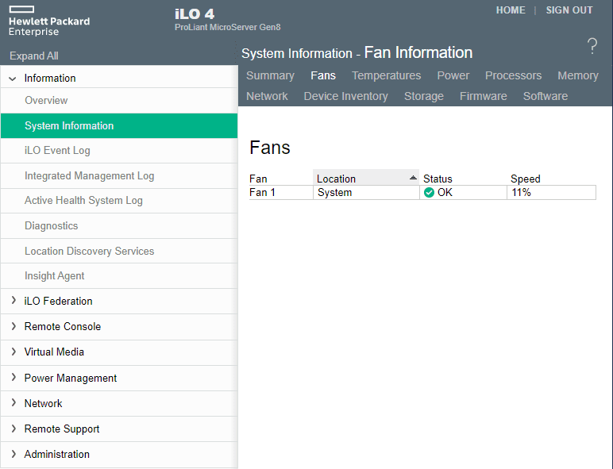Open Integrated Management Log
Screen dimensions: 613x469
point(119,176)
